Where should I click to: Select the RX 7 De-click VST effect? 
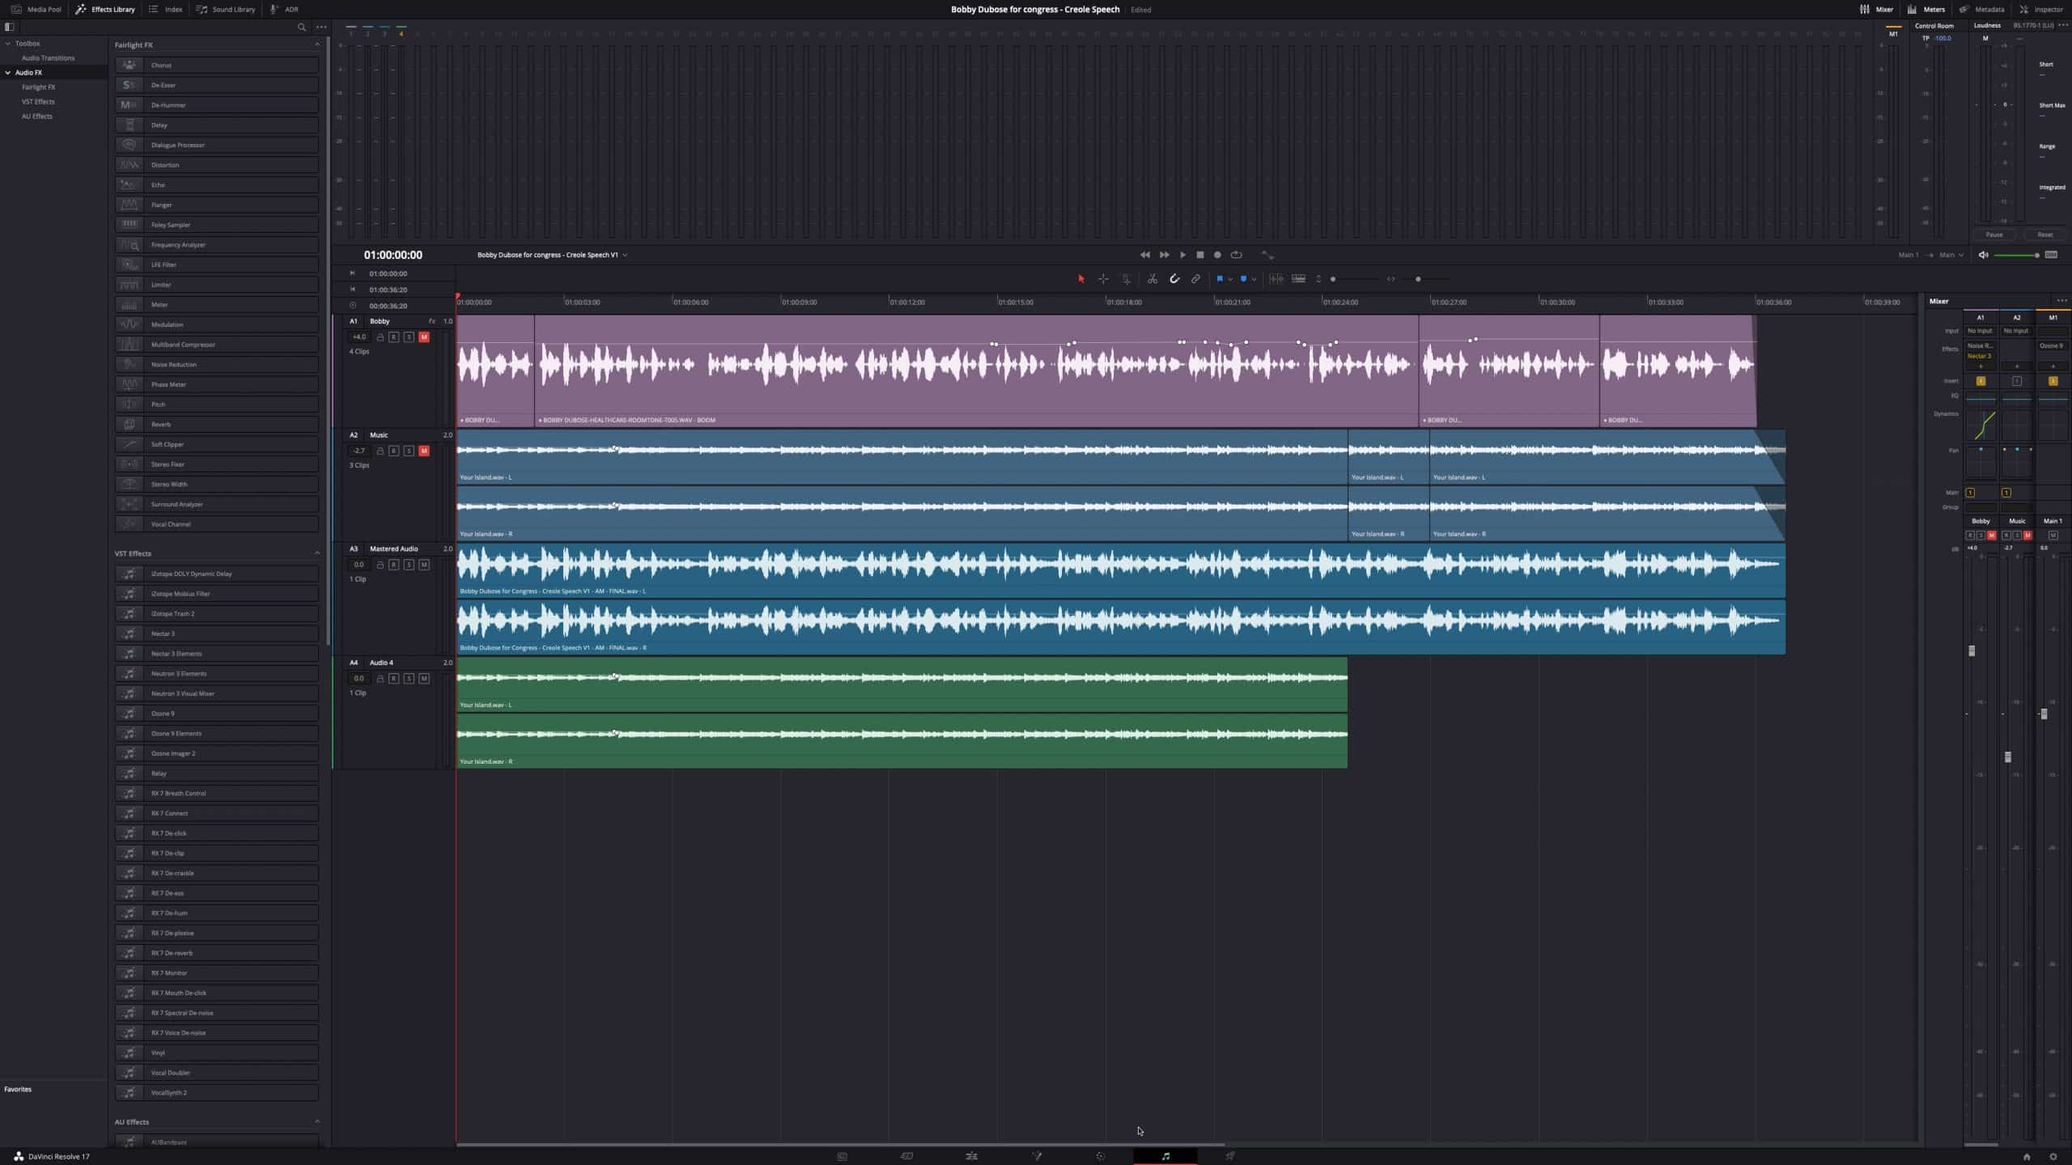pos(217,833)
